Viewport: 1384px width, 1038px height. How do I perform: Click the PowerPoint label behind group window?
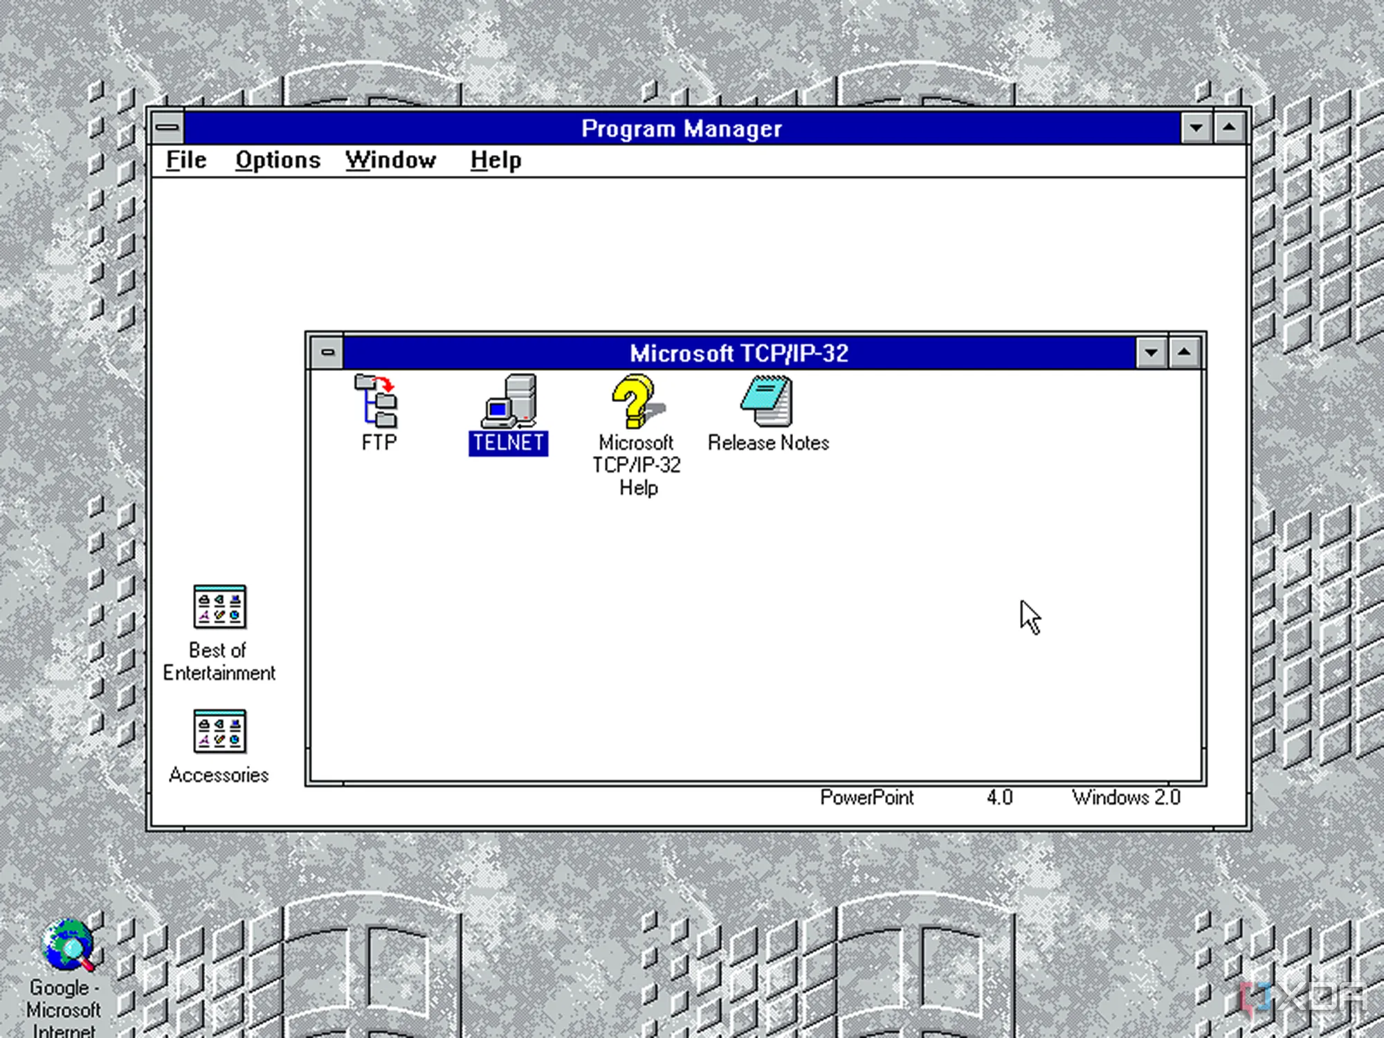click(866, 798)
